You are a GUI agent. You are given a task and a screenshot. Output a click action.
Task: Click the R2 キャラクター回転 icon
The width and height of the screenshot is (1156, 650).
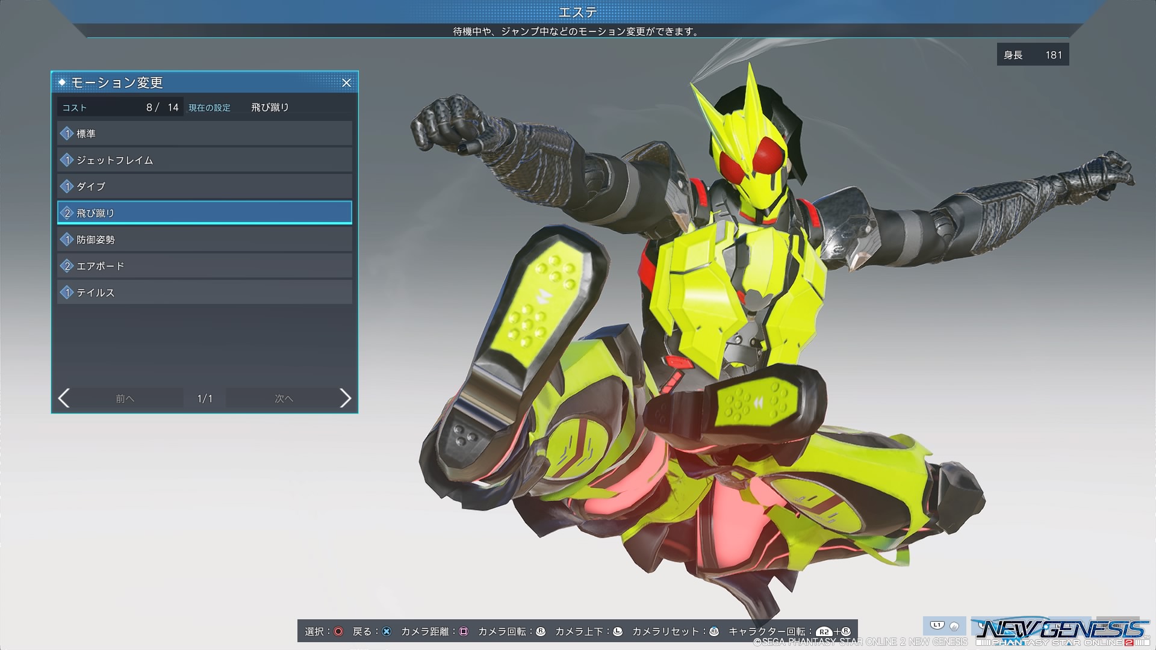click(824, 631)
